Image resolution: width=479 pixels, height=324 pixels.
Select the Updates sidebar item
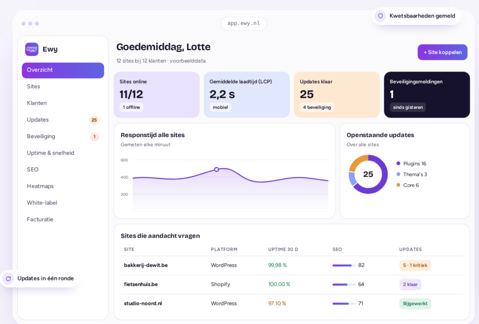pos(63,120)
